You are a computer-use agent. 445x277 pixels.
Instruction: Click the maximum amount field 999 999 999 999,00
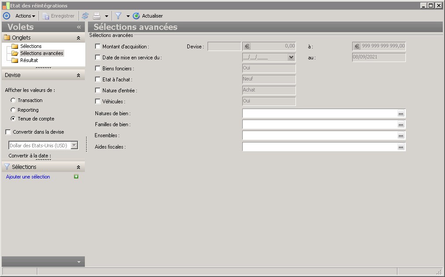pos(379,46)
